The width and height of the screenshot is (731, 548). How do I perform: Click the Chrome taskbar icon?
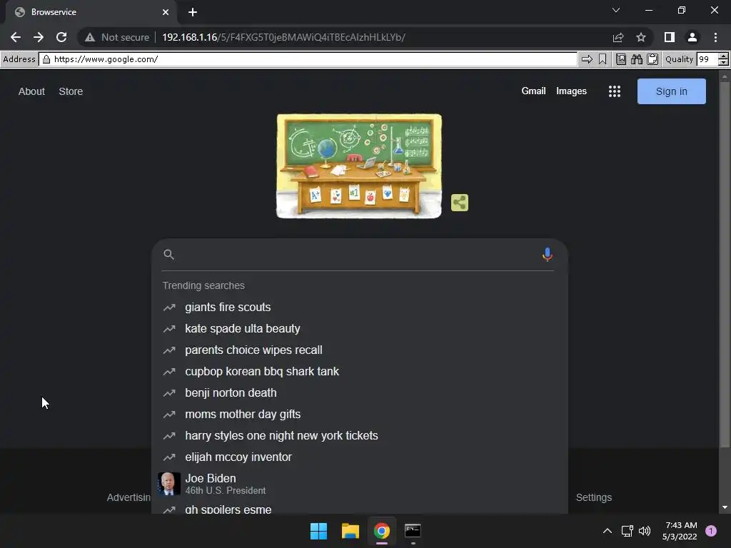pyautogui.click(x=382, y=531)
